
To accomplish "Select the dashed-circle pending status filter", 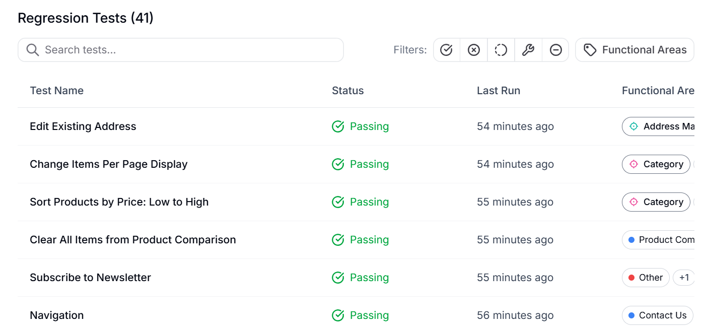I will tap(501, 49).
